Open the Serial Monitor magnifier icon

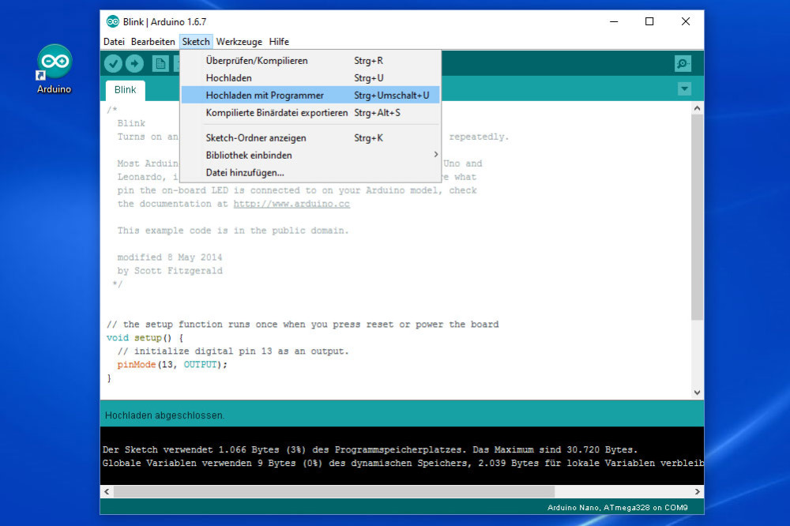[683, 64]
